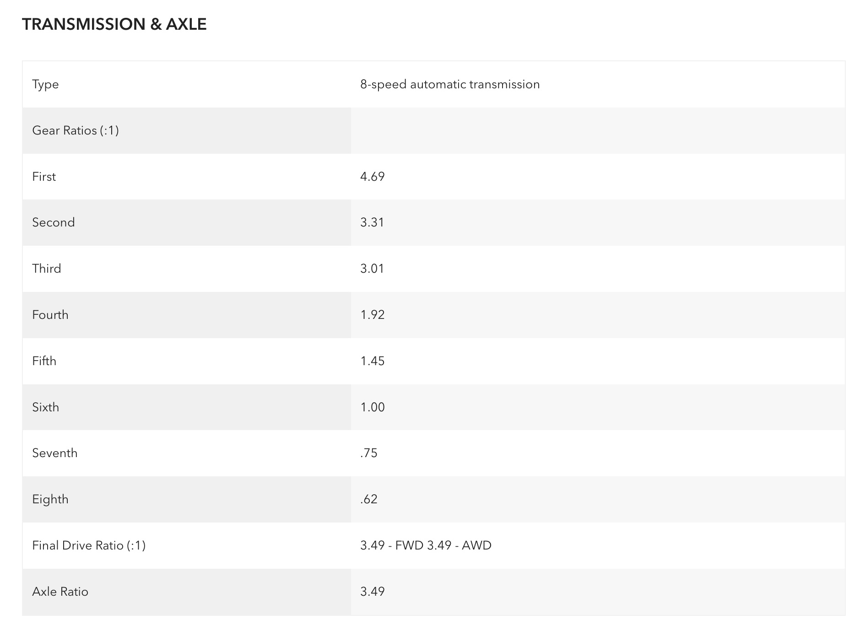The image size is (865, 636).
Task: Click the Eighth gear label
Action: click(x=50, y=499)
